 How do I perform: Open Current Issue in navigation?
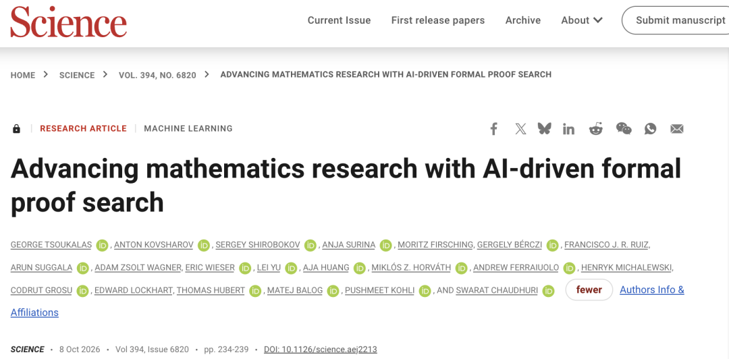coord(339,20)
